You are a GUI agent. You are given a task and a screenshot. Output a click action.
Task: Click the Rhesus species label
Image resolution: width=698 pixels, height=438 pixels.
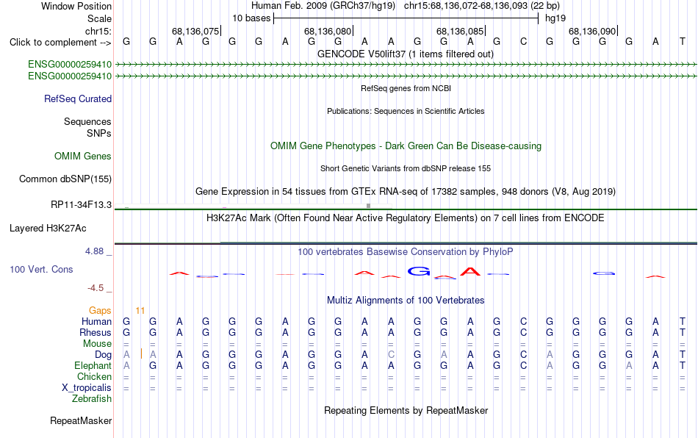(96, 332)
